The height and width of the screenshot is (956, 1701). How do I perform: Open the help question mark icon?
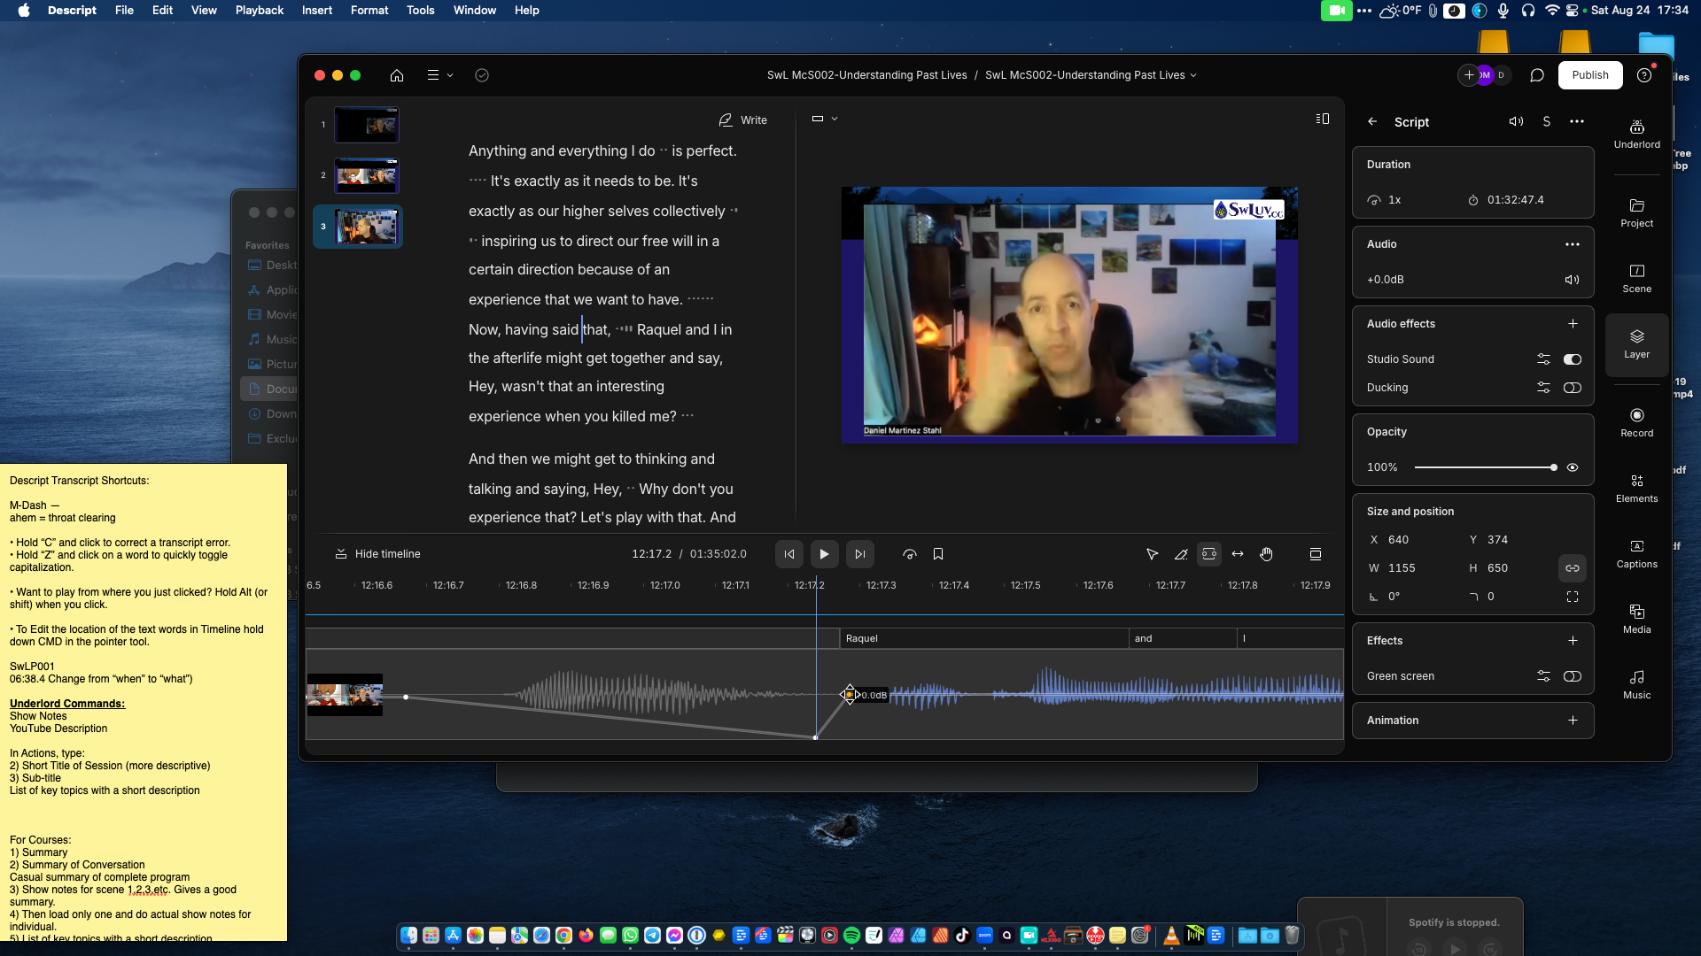[x=1644, y=75]
